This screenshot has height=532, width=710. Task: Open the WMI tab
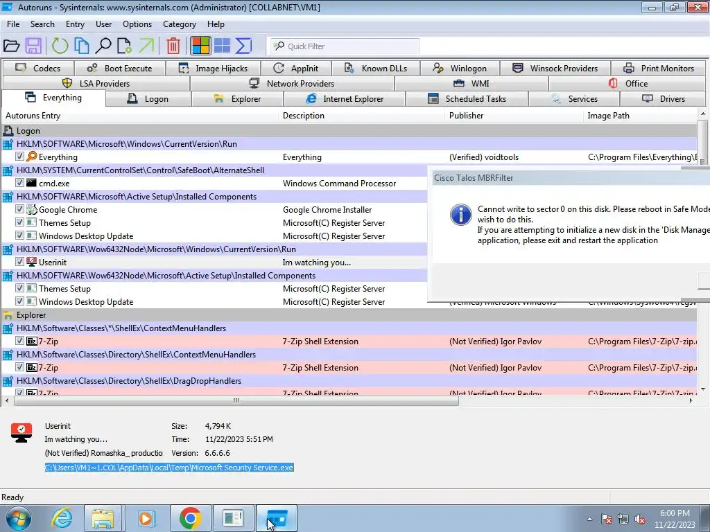(x=471, y=83)
